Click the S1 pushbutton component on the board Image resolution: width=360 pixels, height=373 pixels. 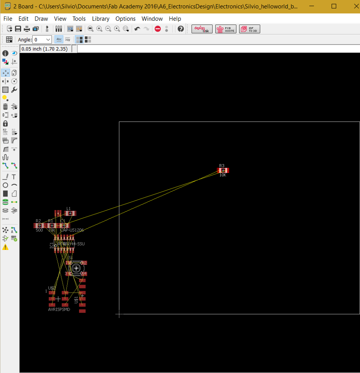click(76, 268)
